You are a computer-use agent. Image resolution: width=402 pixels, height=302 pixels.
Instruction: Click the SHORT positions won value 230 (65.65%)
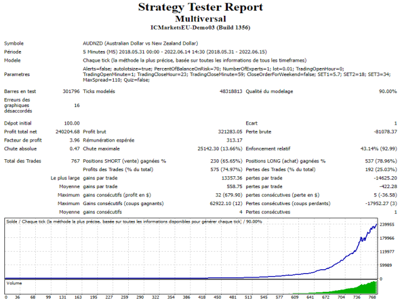226,161
